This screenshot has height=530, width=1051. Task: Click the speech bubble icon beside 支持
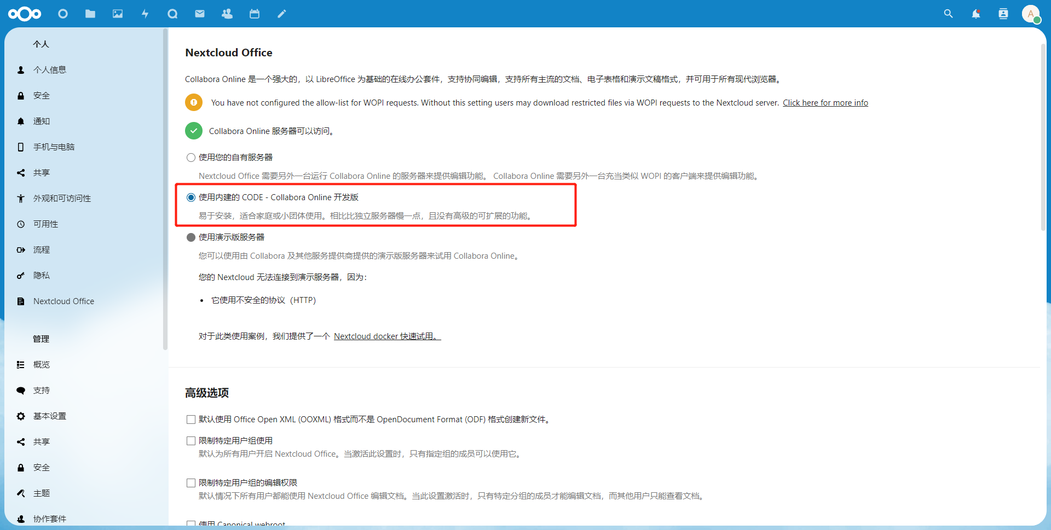click(21, 391)
